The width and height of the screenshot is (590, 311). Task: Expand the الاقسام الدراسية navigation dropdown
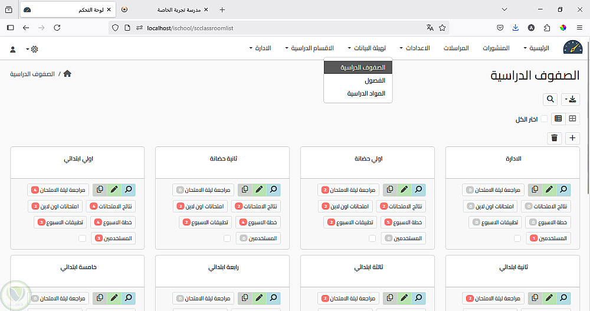309,48
